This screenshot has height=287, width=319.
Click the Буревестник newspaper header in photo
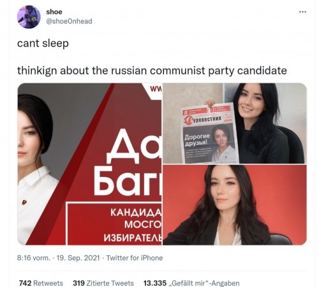pos(206,119)
